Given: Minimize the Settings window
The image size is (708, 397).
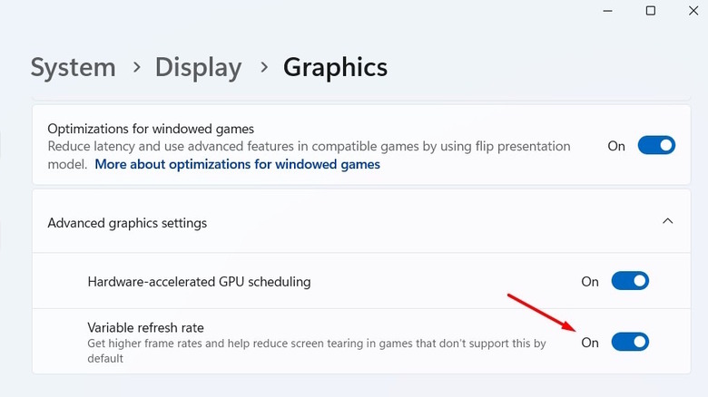Looking at the screenshot, I should click(x=605, y=11).
